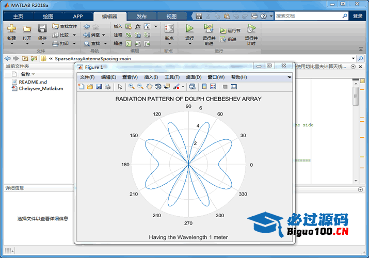Toggle the Zoom Out tool
369x258 pixels.
(x=140, y=87)
